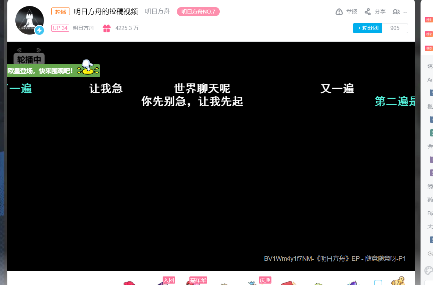
Task: Open the 明日方舟NO.7 ranking badge
Action: point(198,12)
